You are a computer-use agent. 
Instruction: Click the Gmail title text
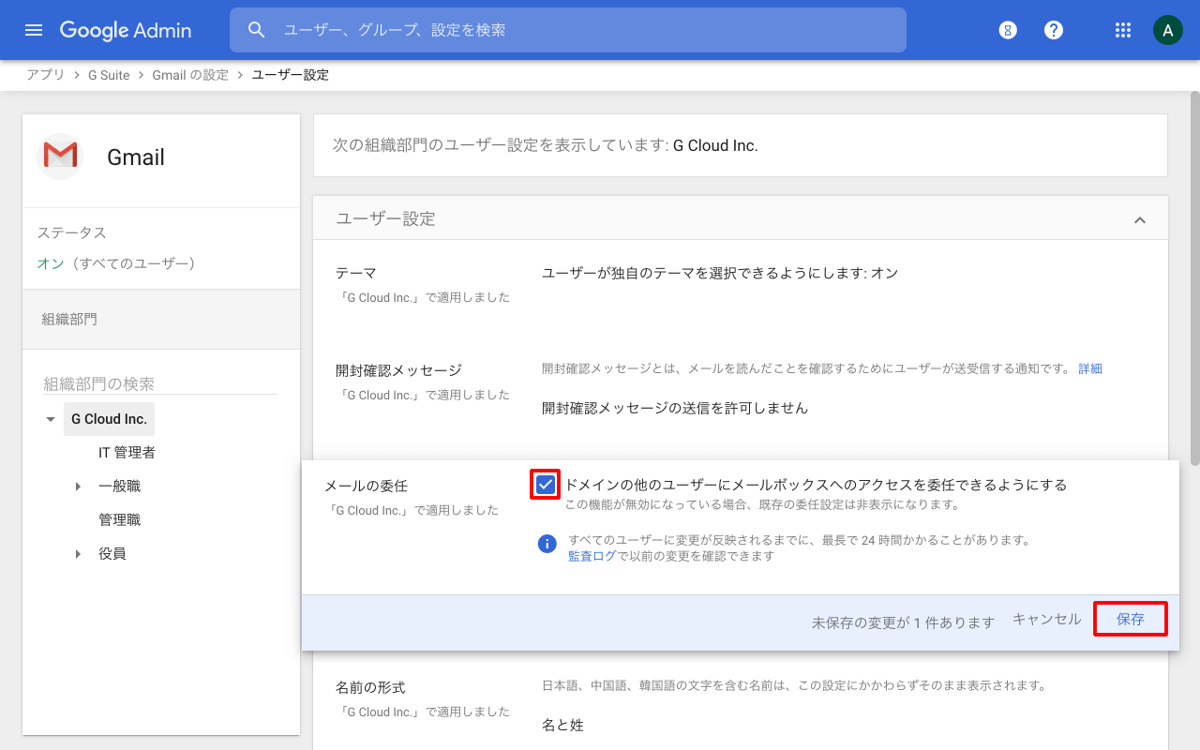(136, 157)
